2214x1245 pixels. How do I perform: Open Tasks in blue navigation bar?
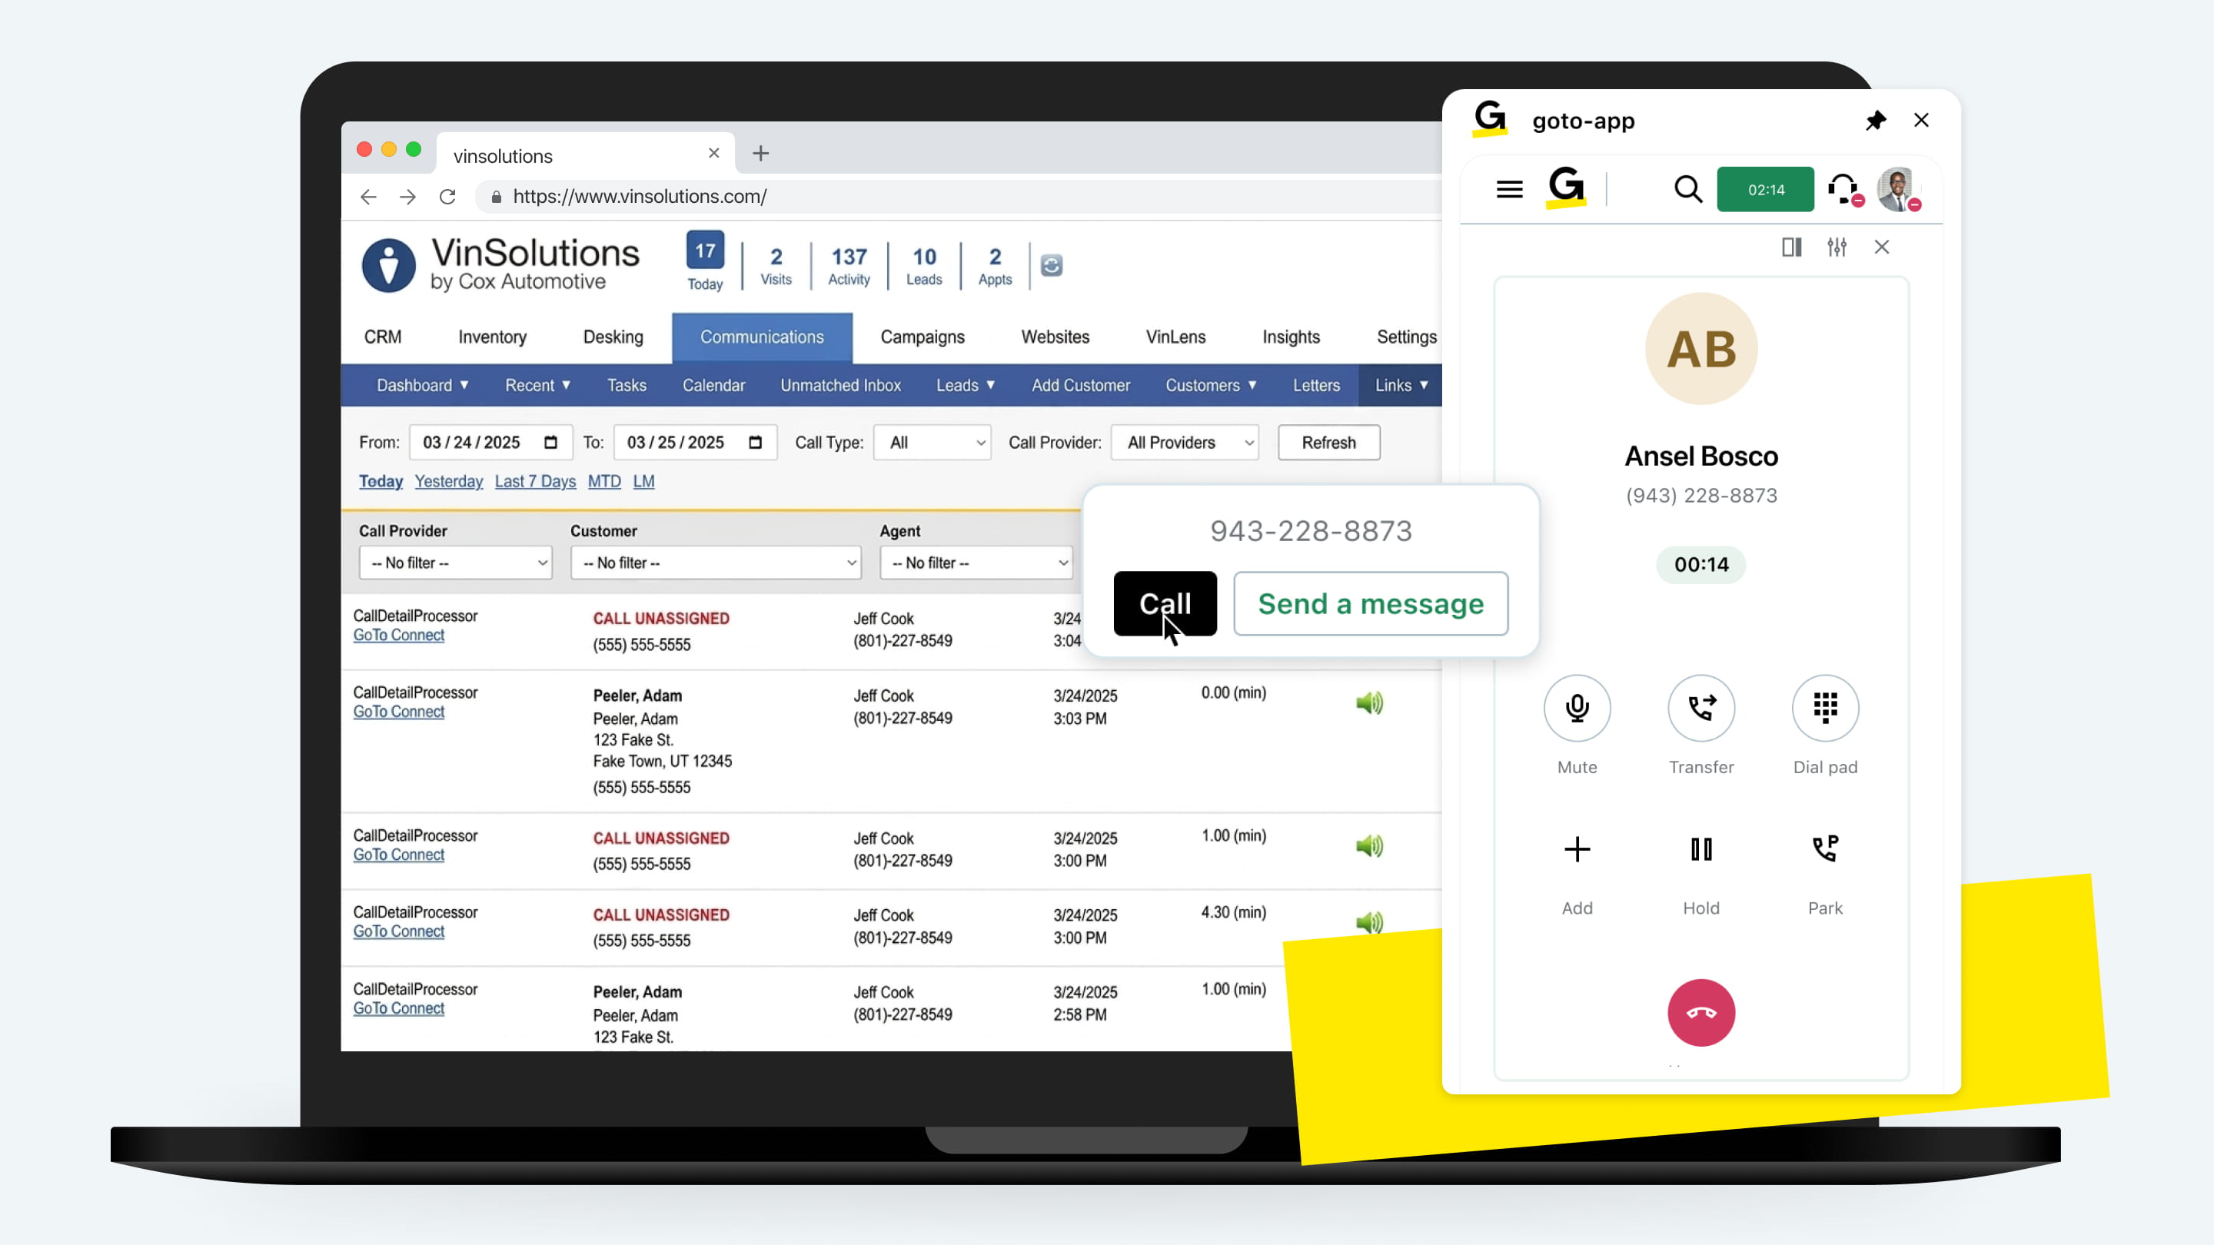[x=627, y=386]
